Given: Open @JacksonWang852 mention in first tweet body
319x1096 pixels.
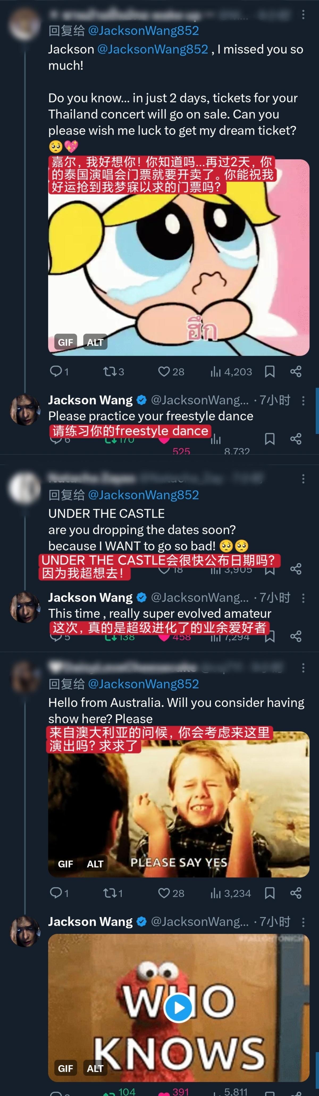Looking at the screenshot, I should 153,49.
